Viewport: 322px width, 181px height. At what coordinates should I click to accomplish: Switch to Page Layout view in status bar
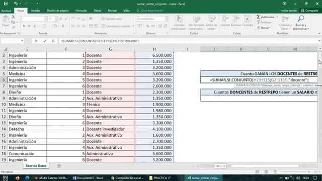pos(266,172)
